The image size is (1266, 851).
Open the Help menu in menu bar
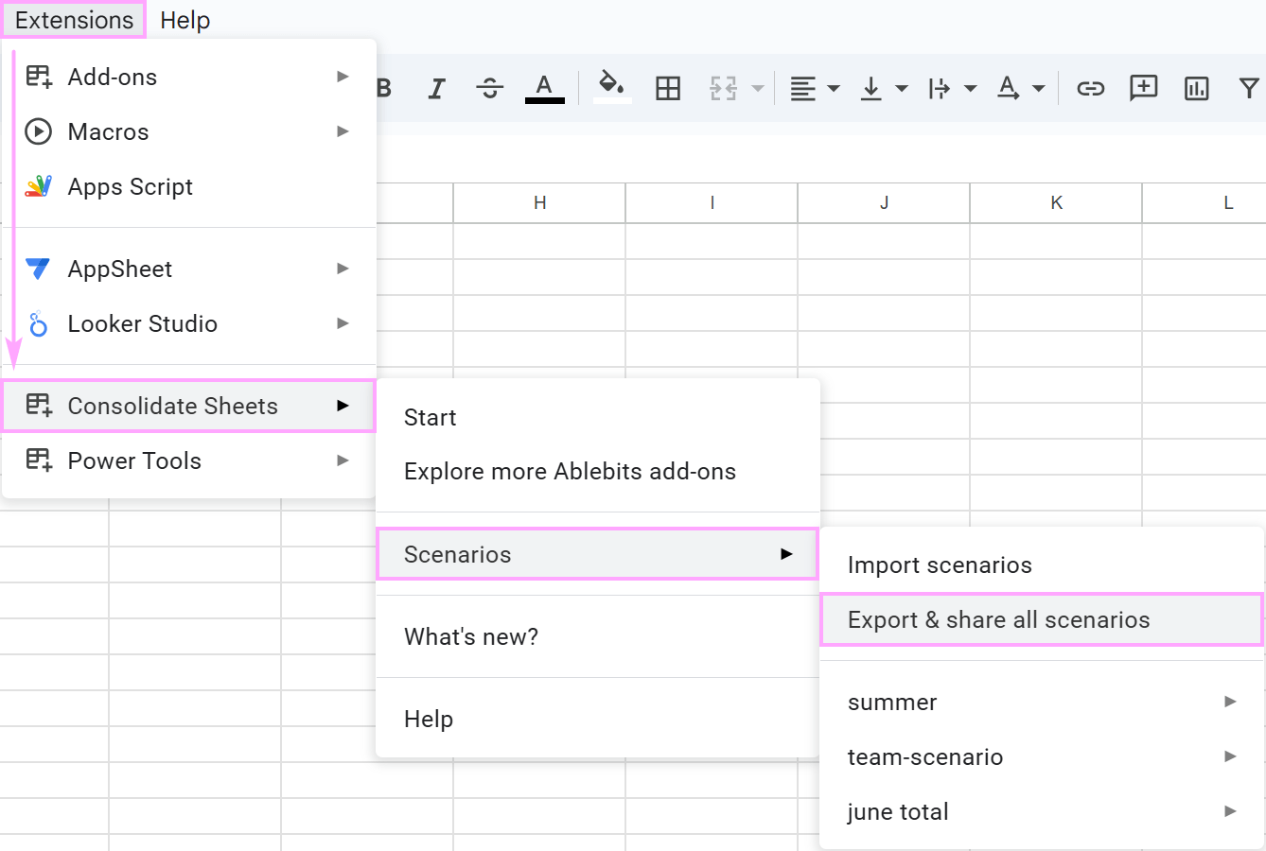click(185, 20)
